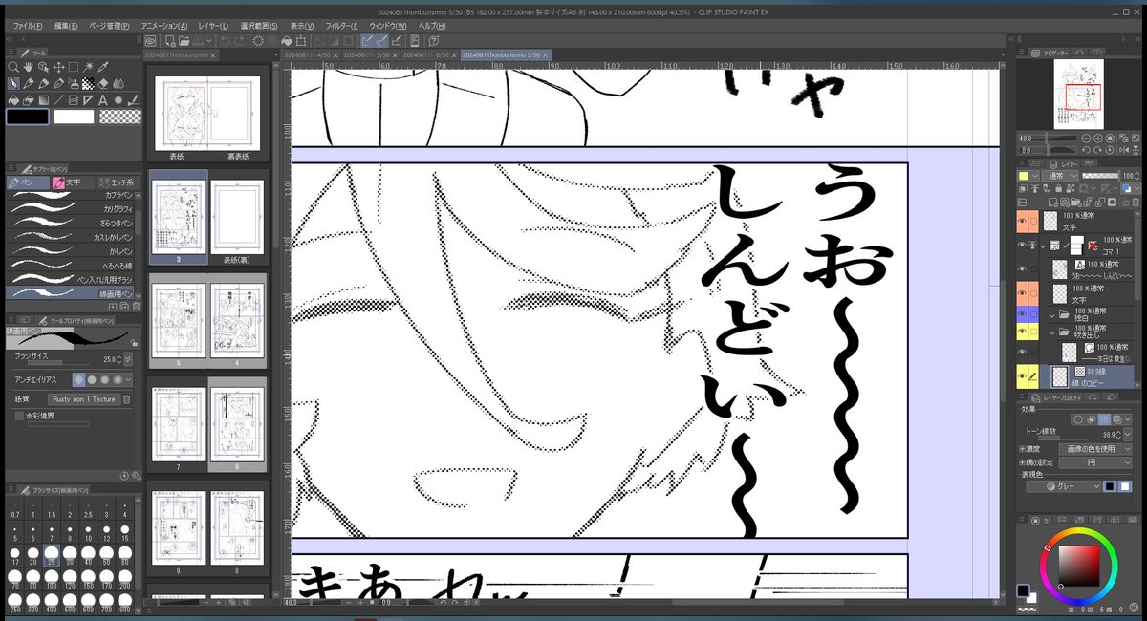Open page 3 thumbnail in page manager
The image size is (1147, 621).
click(179, 217)
